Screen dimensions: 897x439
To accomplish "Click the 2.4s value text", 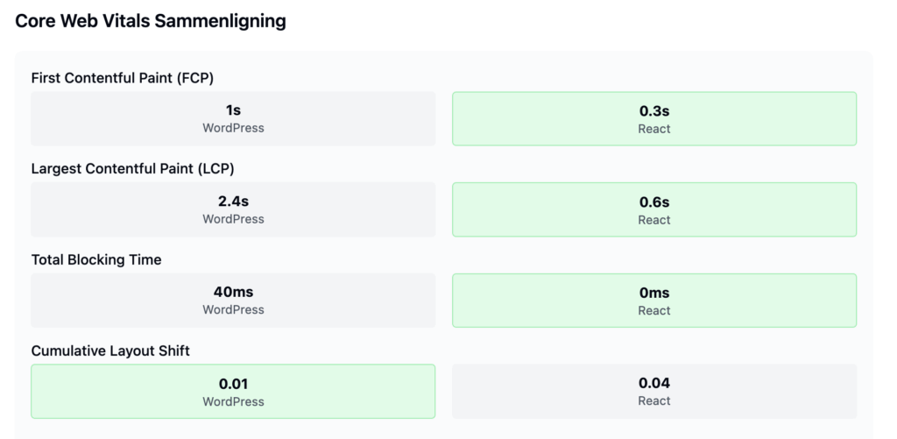I will click(x=233, y=202).
